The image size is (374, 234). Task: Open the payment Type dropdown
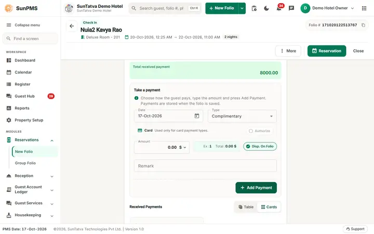pos(242,116)
